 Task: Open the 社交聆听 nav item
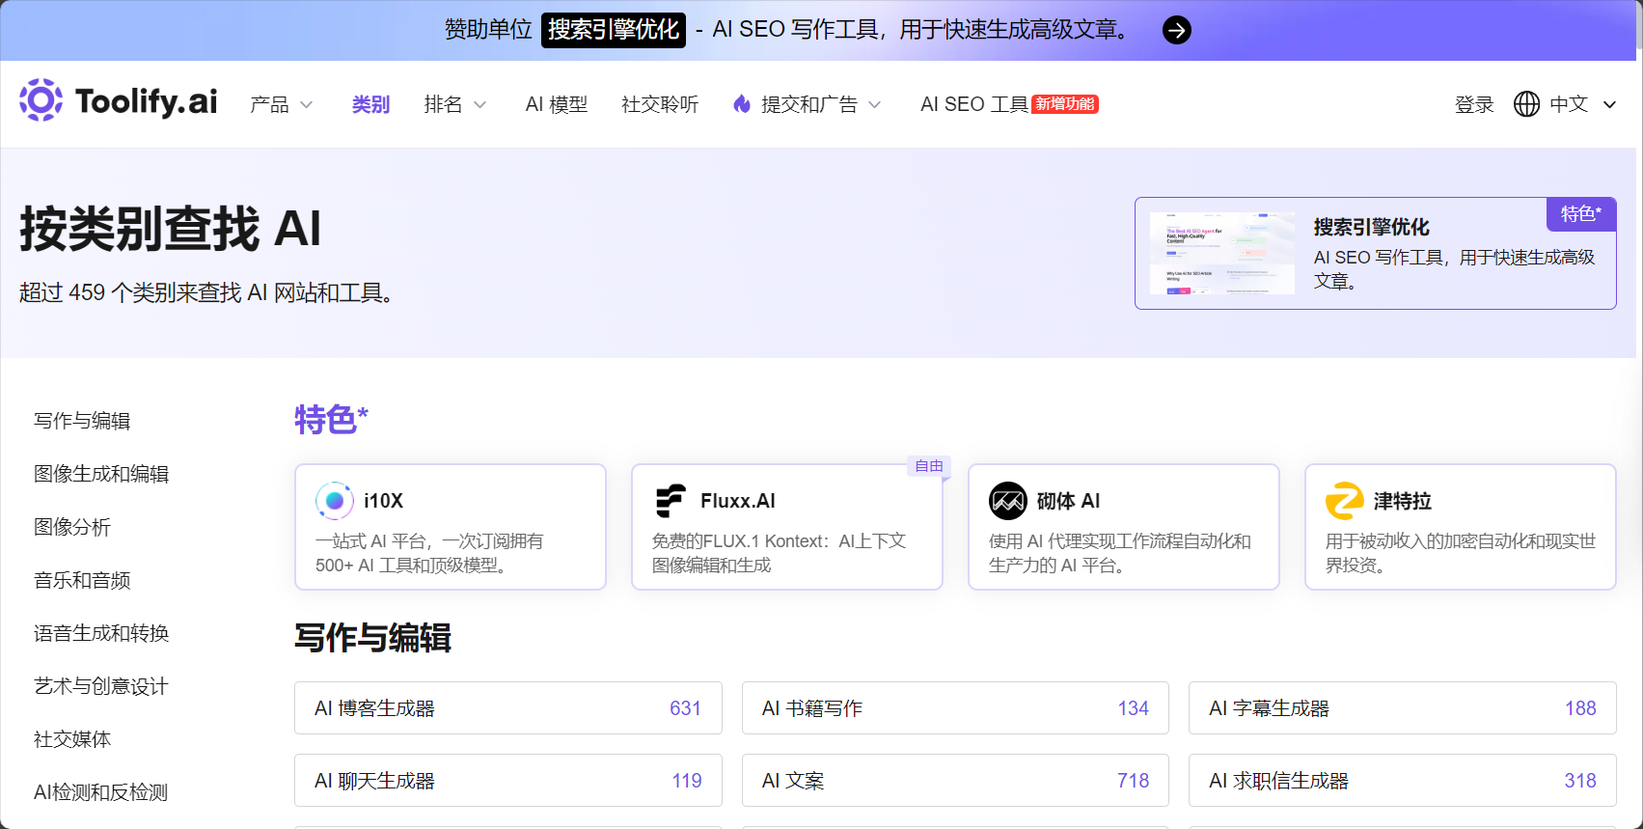pyautogui.click(x=660, y=104)
